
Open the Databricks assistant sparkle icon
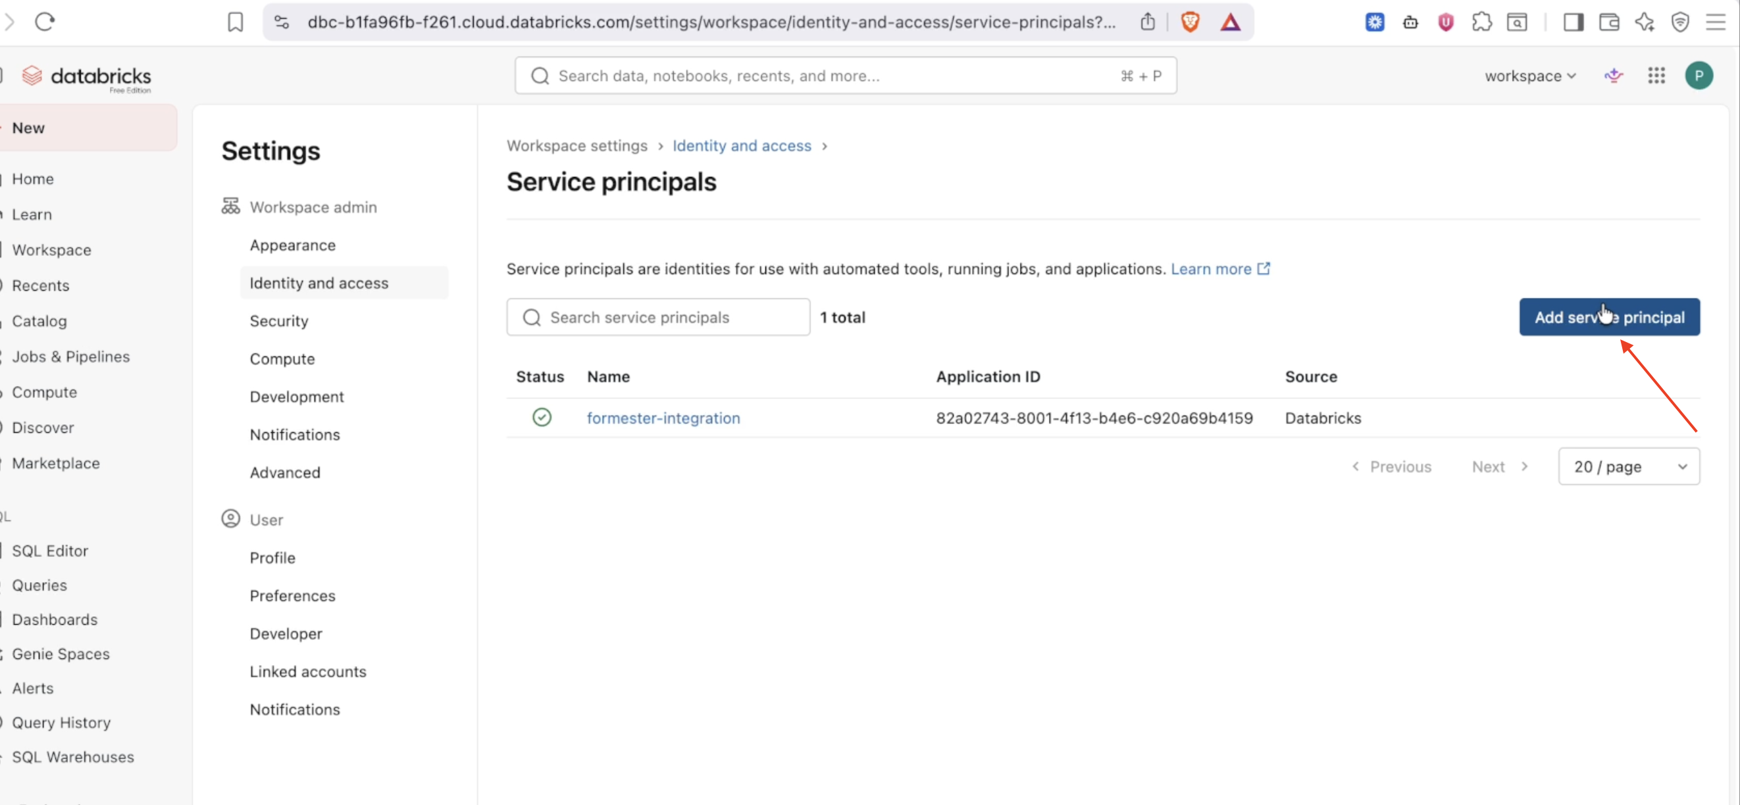pyautogui.click(x=1613, y=76)
